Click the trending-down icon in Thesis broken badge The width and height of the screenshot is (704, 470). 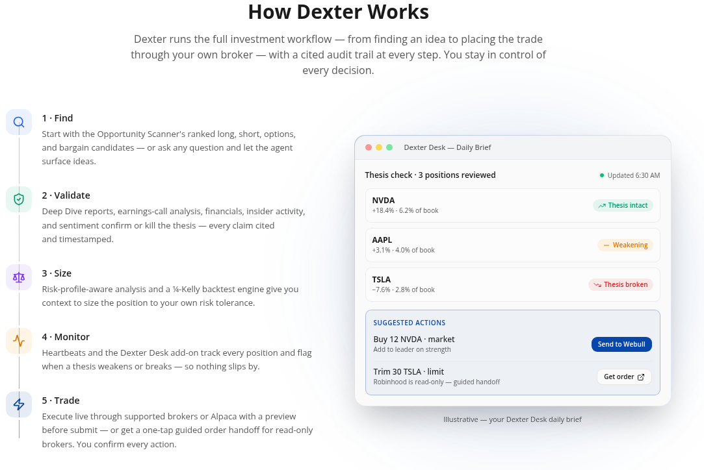(x=597, y=285)
